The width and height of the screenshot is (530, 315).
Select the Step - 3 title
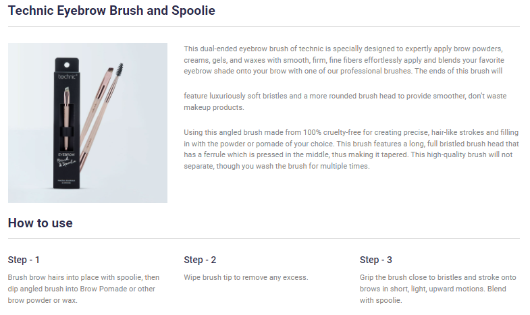376,260
